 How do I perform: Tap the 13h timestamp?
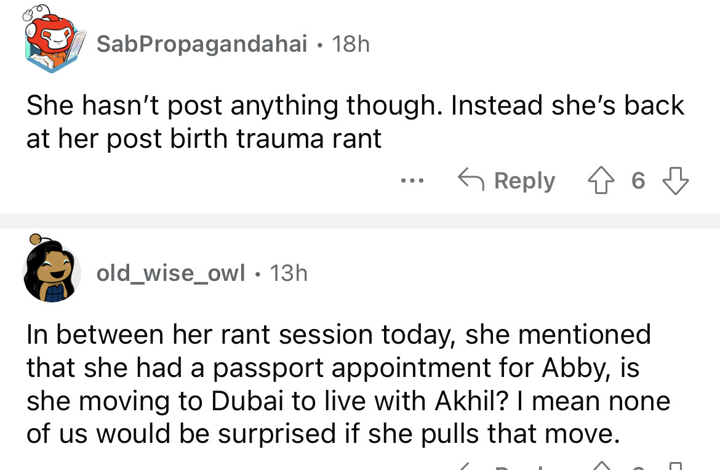(x=289, y=272)
